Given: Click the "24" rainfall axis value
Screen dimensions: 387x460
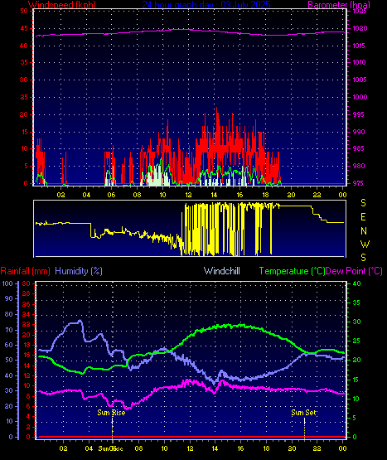Looking at the screenshot, I should coord(27,314).
